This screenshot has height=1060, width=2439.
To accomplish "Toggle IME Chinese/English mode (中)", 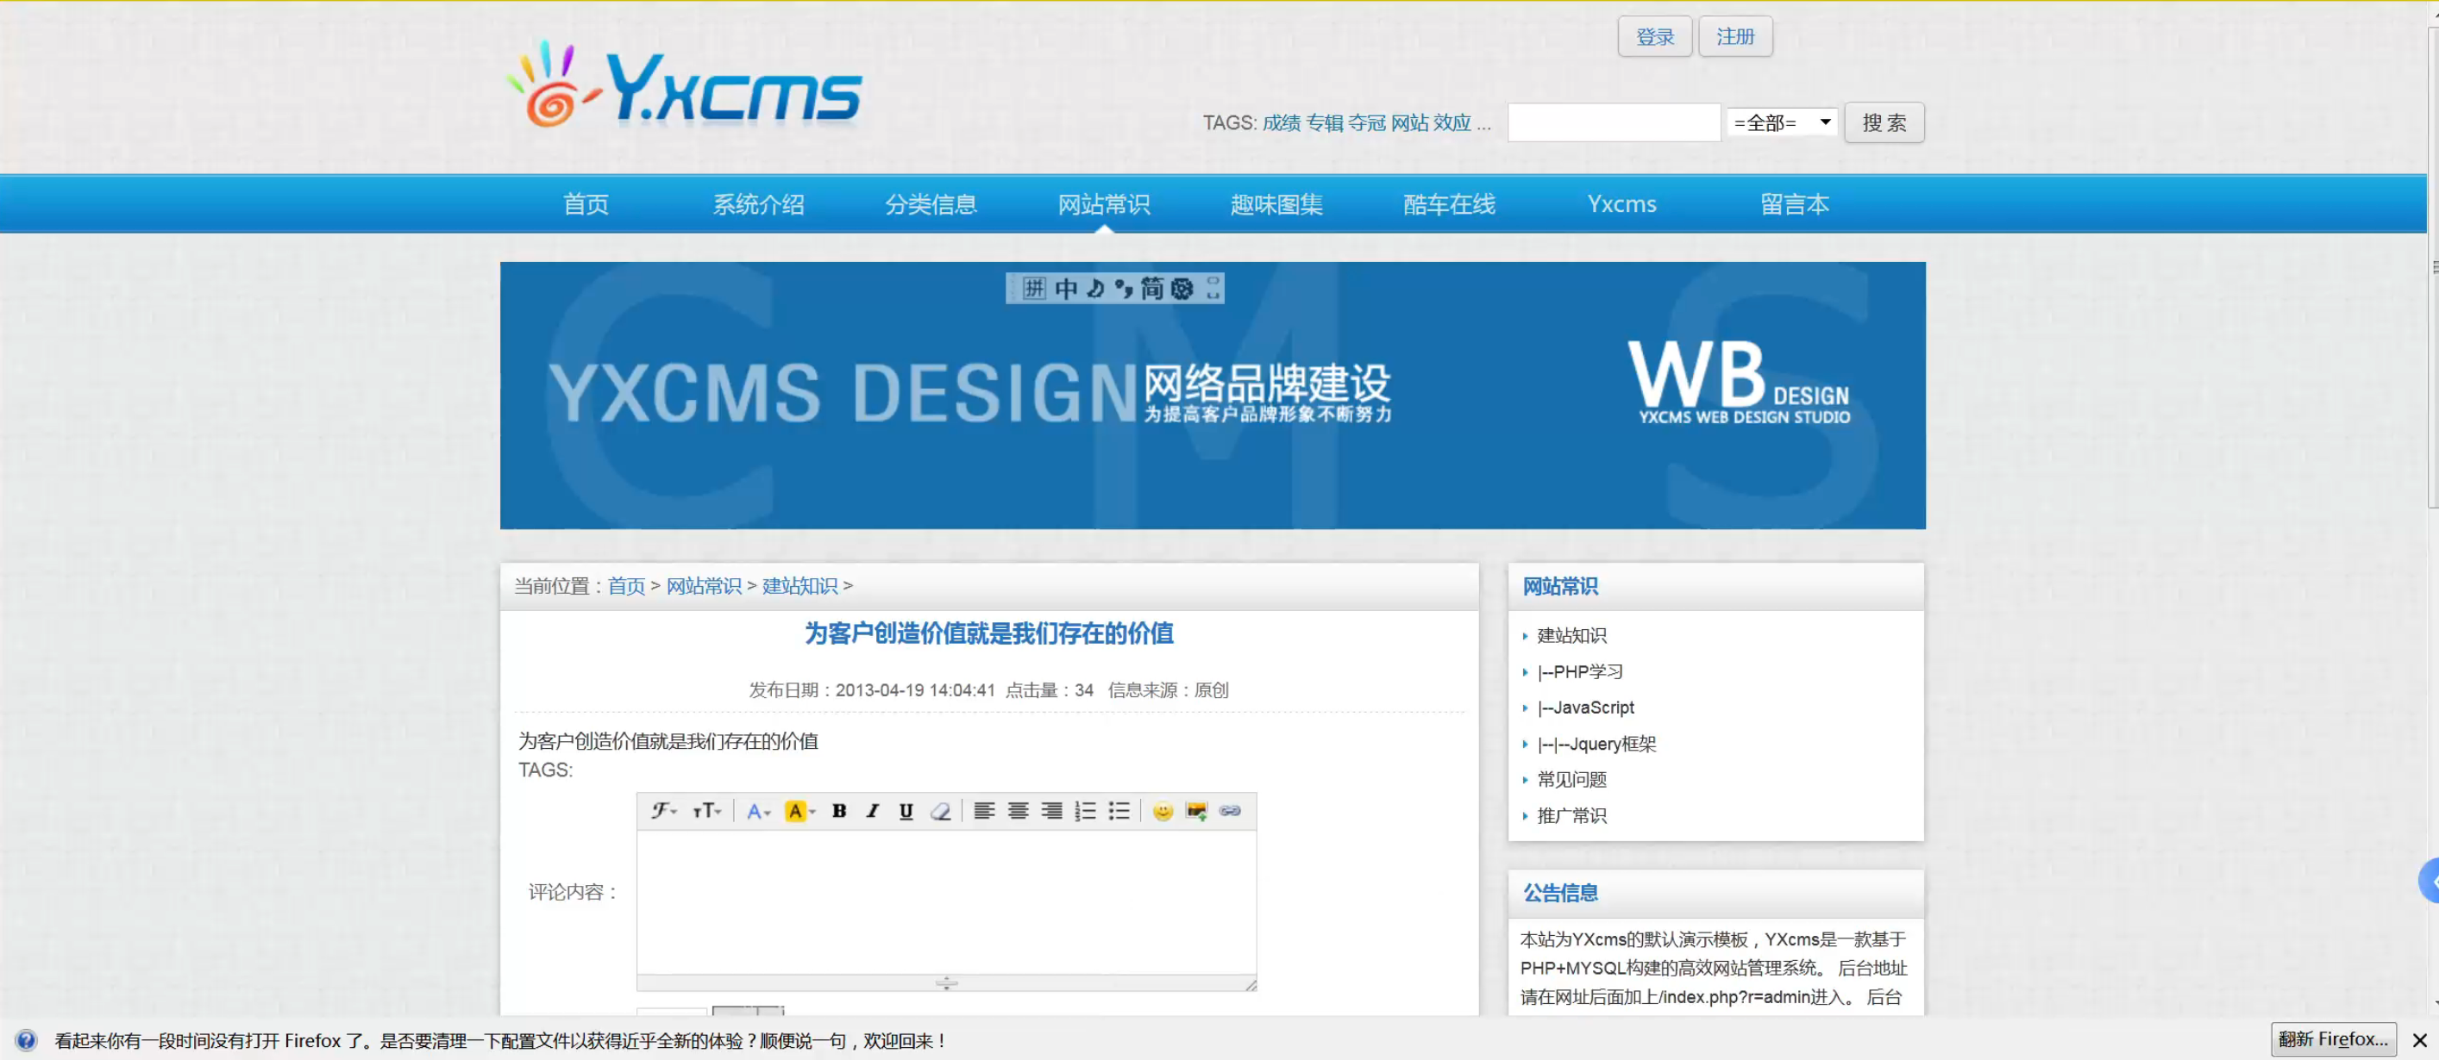I will (x=1066, y=289).
